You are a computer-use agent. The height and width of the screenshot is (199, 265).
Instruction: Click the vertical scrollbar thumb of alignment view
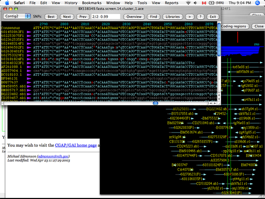[219, 40]
